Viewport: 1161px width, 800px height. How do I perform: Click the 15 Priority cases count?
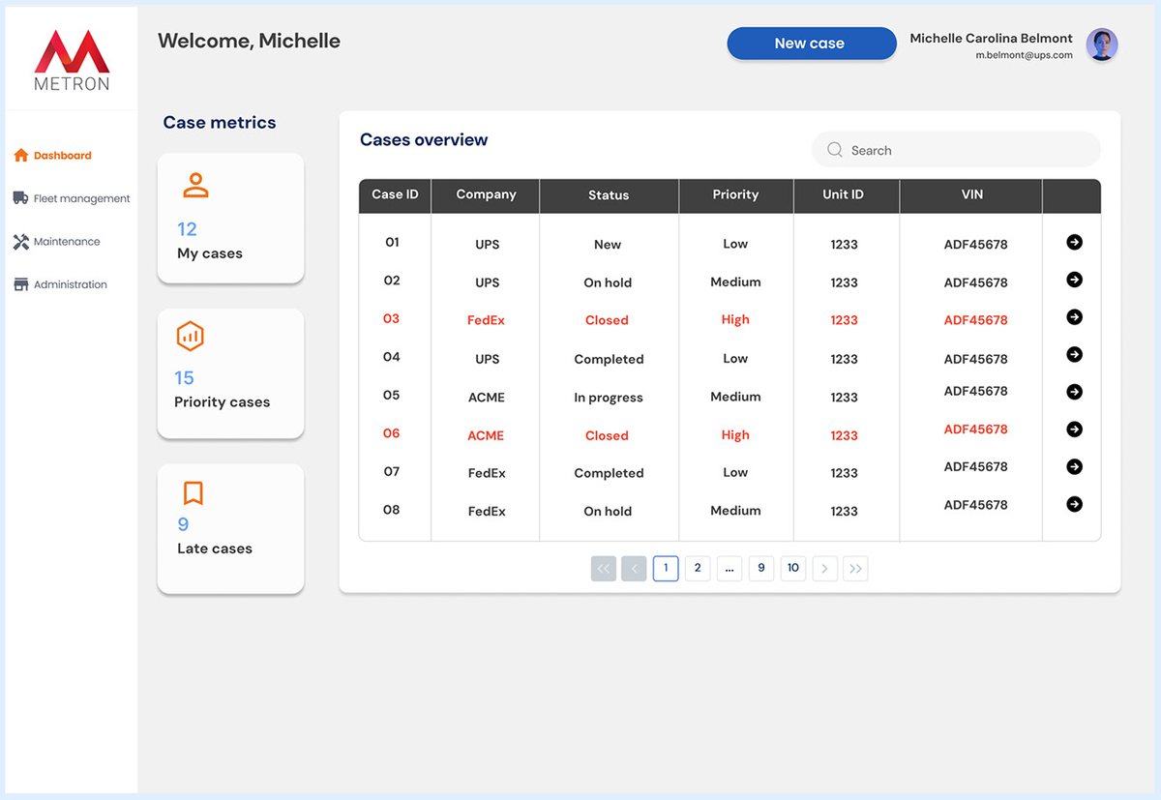click(x=184, y=378)
